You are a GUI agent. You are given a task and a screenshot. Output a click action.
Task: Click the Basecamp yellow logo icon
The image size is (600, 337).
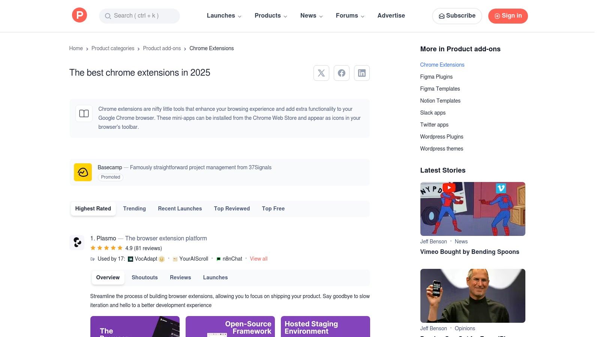[x=83, y=172]
